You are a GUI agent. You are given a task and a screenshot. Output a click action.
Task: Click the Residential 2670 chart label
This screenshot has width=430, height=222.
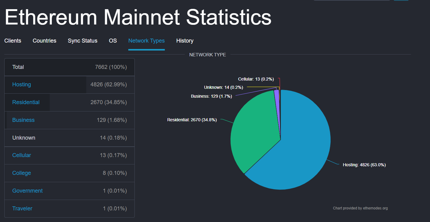192,120
